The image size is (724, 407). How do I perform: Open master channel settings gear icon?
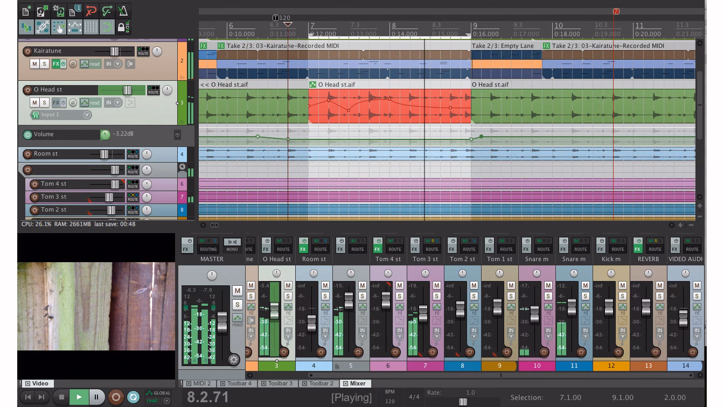pyautogui.click(x=234, y=360)
